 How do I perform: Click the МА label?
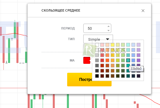(72, 60)
